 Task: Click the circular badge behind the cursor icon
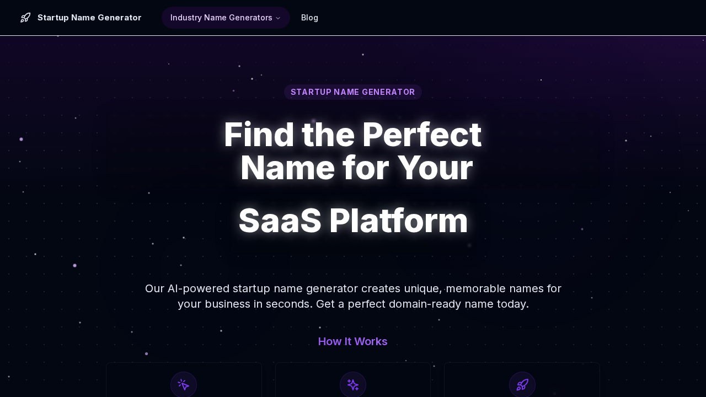184,384
